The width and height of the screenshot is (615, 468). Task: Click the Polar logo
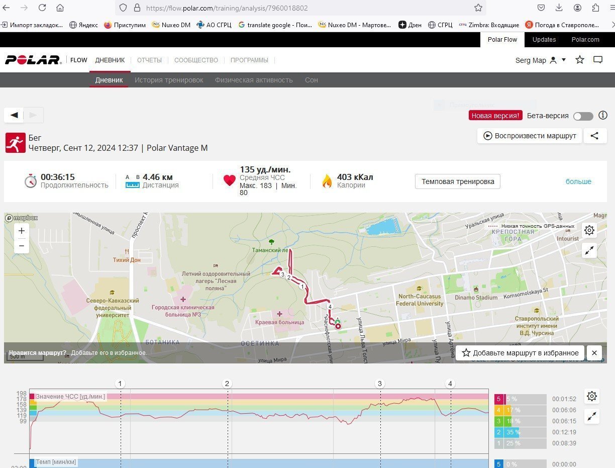[33, 60]
